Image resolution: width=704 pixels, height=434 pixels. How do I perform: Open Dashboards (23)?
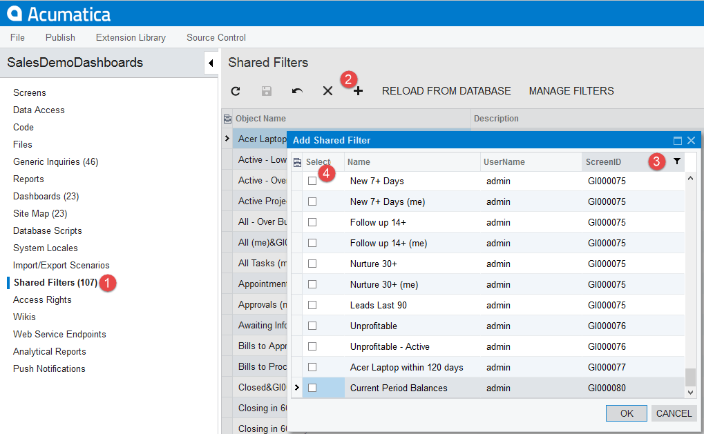coord(46,197)
